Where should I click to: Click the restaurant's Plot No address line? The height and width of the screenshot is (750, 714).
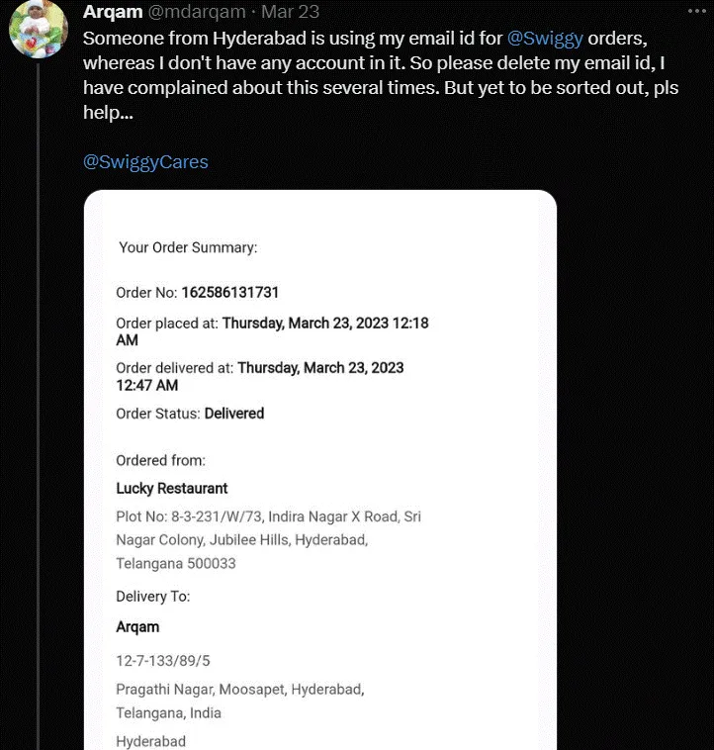pos(268,516)
